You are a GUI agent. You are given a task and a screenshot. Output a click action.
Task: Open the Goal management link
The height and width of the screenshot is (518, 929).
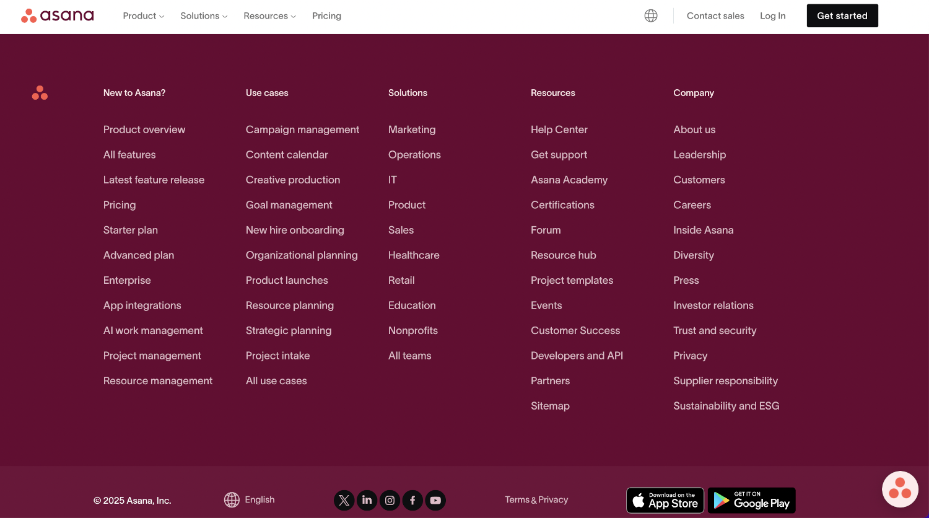point(289,205)
